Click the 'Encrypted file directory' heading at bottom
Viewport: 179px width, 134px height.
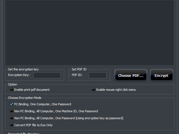[x=24, y=133]
